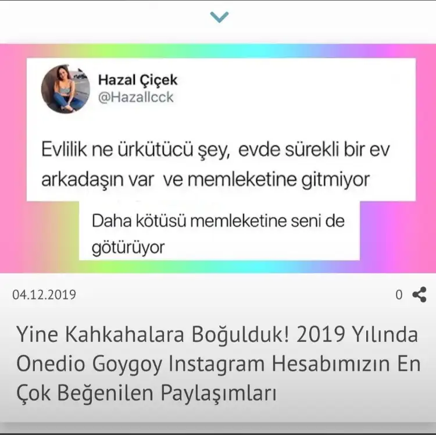The image size is (436, 435).
Task: Tap the share icon beside the count
Action: coord(419,294)
